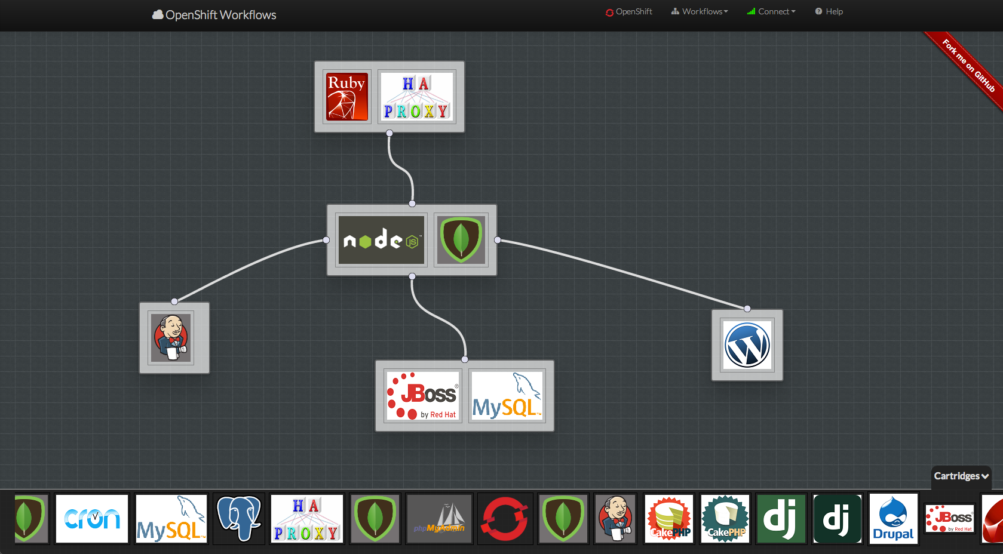Select the WordPress cartridge on the canvas

(x=747, y=345)
